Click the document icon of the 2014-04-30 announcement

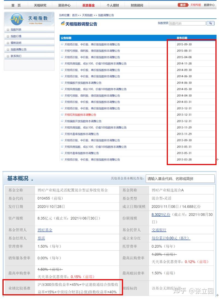62,95
